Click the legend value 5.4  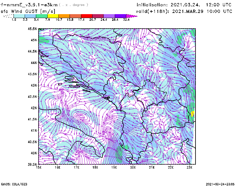[36, 20]
